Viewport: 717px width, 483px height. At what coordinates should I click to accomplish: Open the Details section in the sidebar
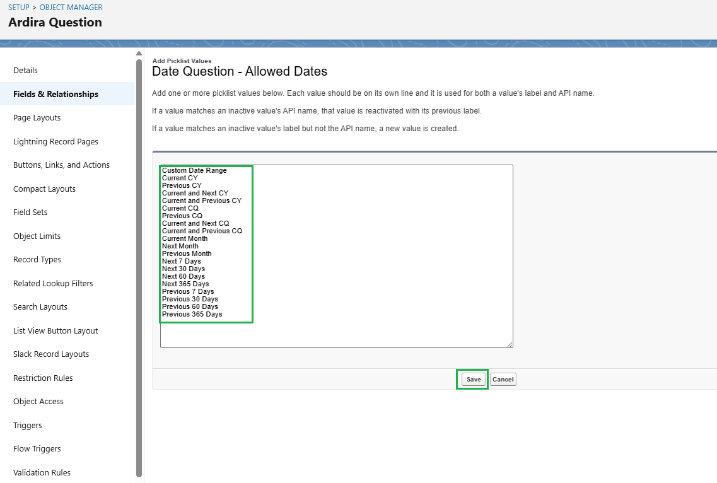pyautogui.click(x=25, y=70)
